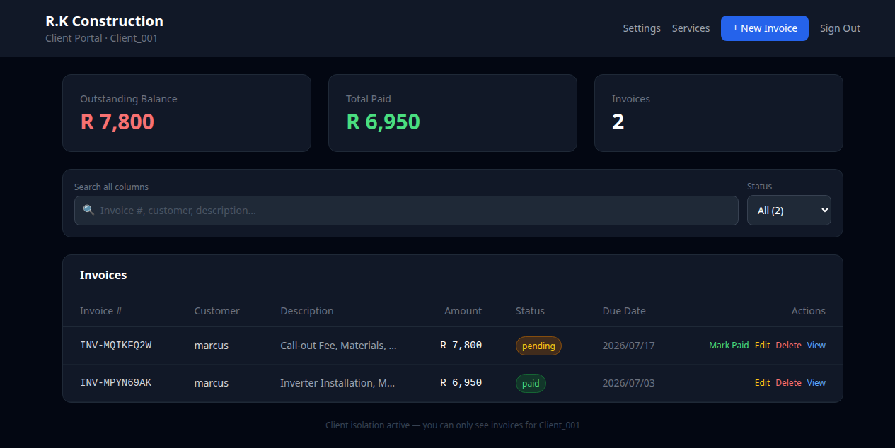Click the Description column header
895x448 pixels.
(x=306, y=311)
